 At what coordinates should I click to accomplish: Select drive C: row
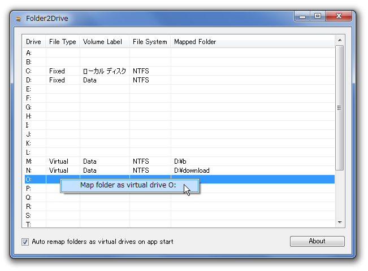[x=179, y=71]
